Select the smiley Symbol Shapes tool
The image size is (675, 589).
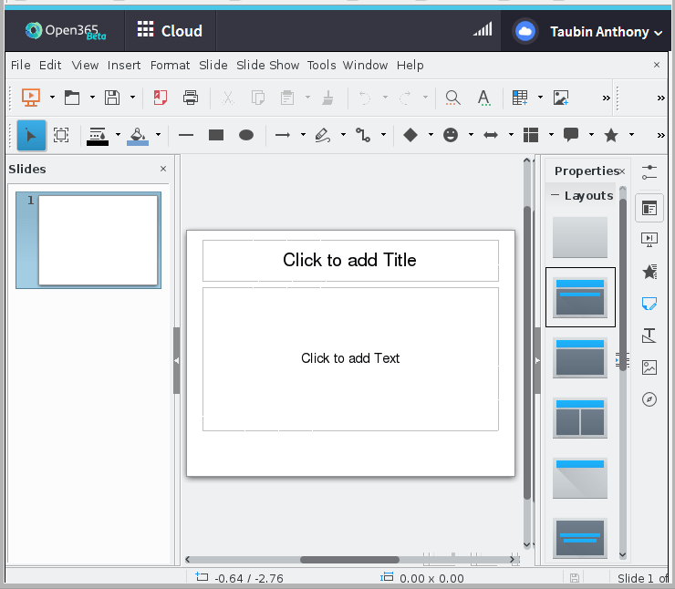click(x=451, y=135)
